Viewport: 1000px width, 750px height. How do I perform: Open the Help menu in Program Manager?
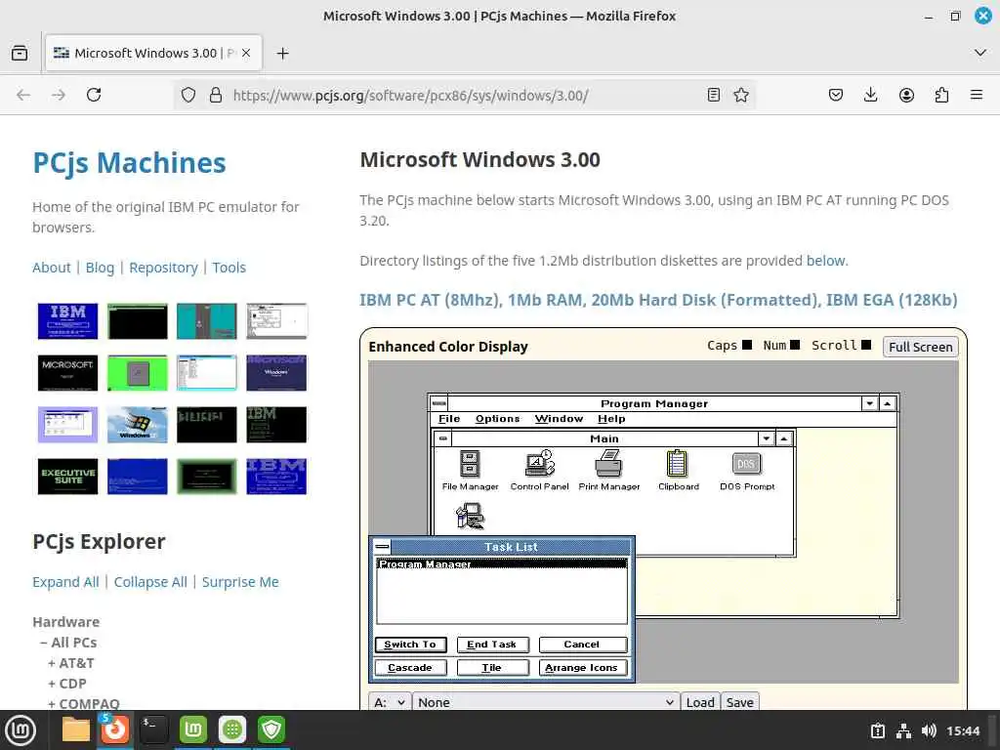(611, 419)
